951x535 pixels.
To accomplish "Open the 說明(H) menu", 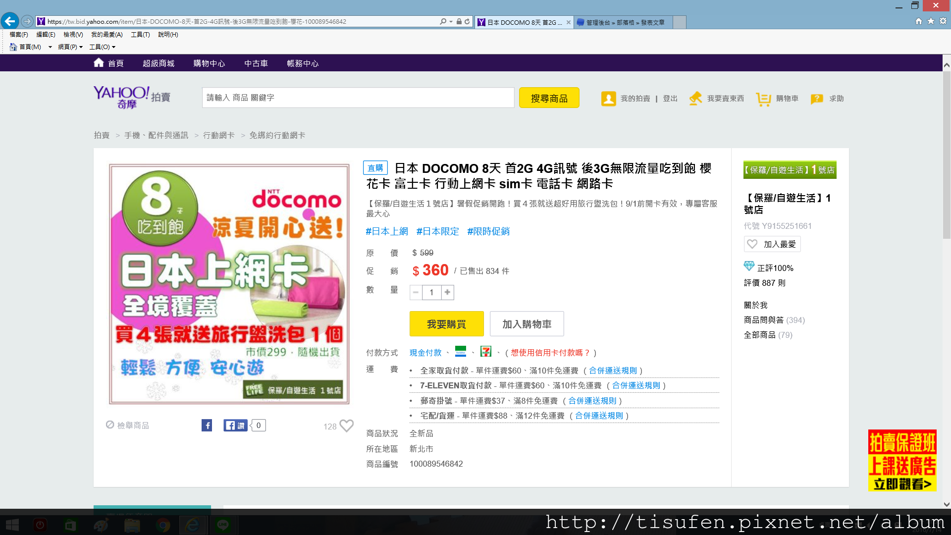I will pyautogui.click(x=168, y=35).
